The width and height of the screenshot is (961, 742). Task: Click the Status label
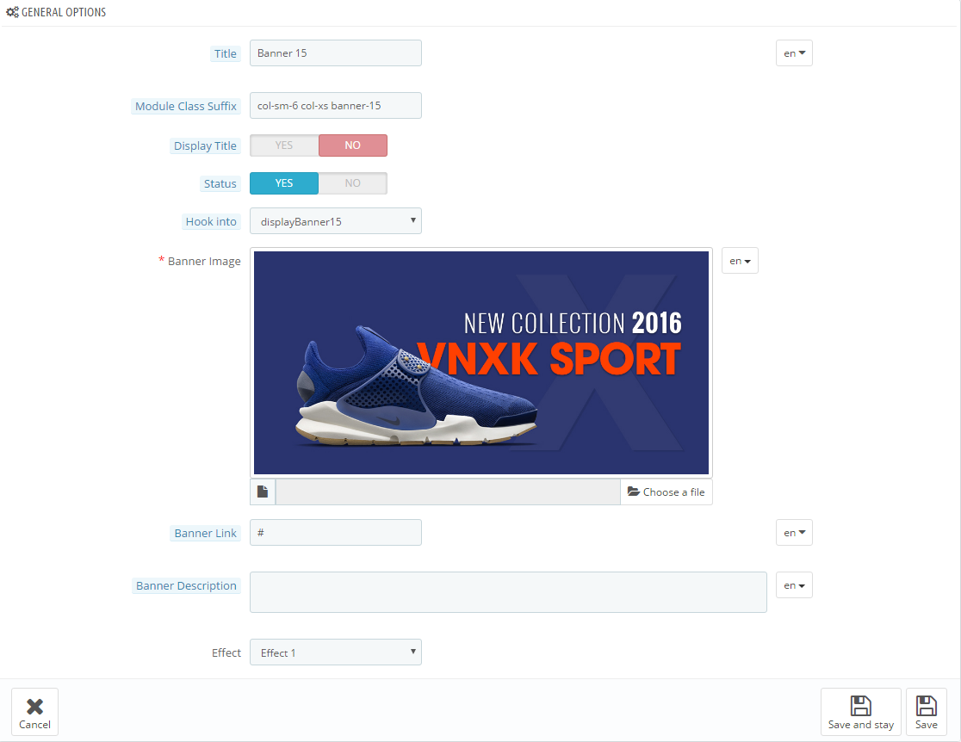click(220, 184)
